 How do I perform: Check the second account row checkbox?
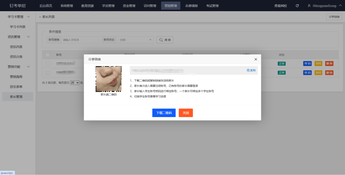click(48, 73)
